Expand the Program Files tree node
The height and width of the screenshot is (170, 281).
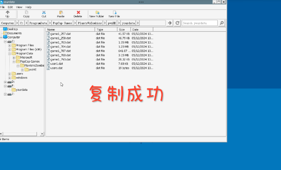click(10, 45)
